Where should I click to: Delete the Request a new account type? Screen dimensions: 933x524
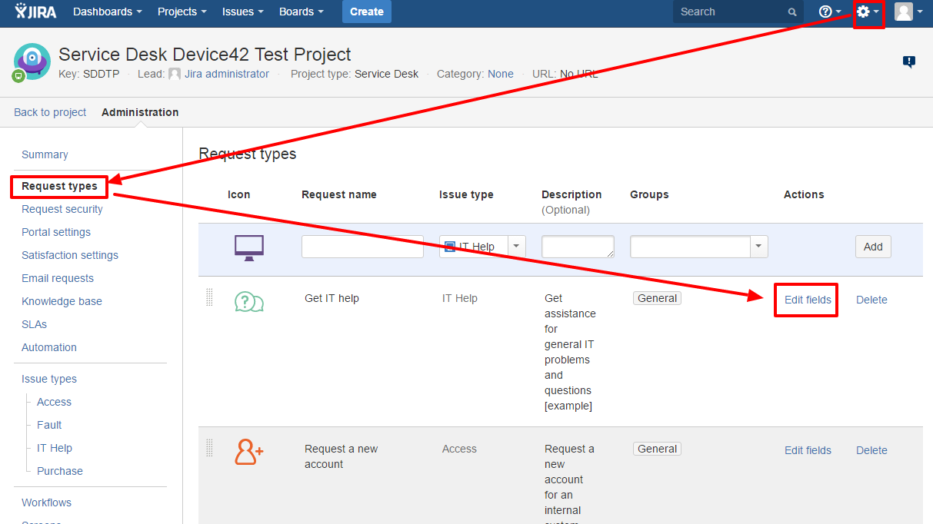point(871,450)
